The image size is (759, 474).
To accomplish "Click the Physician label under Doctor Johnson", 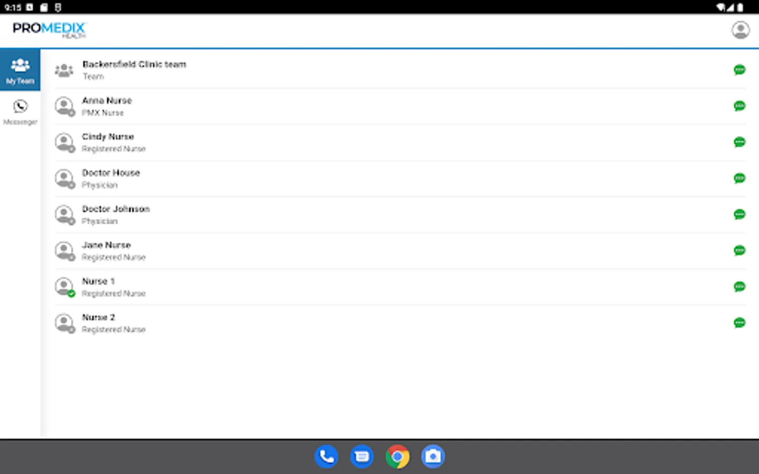I will [x=100, y=221].
